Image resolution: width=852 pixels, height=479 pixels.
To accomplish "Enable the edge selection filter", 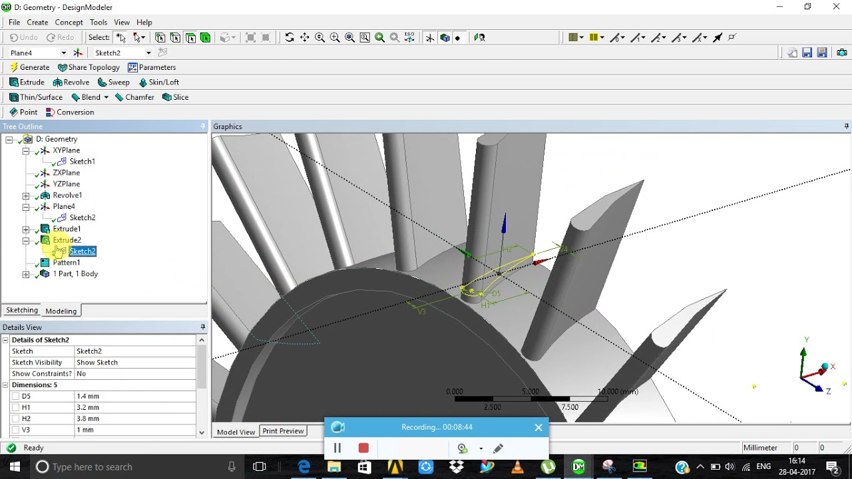I will pyautogui.click(x=175, y=37).
